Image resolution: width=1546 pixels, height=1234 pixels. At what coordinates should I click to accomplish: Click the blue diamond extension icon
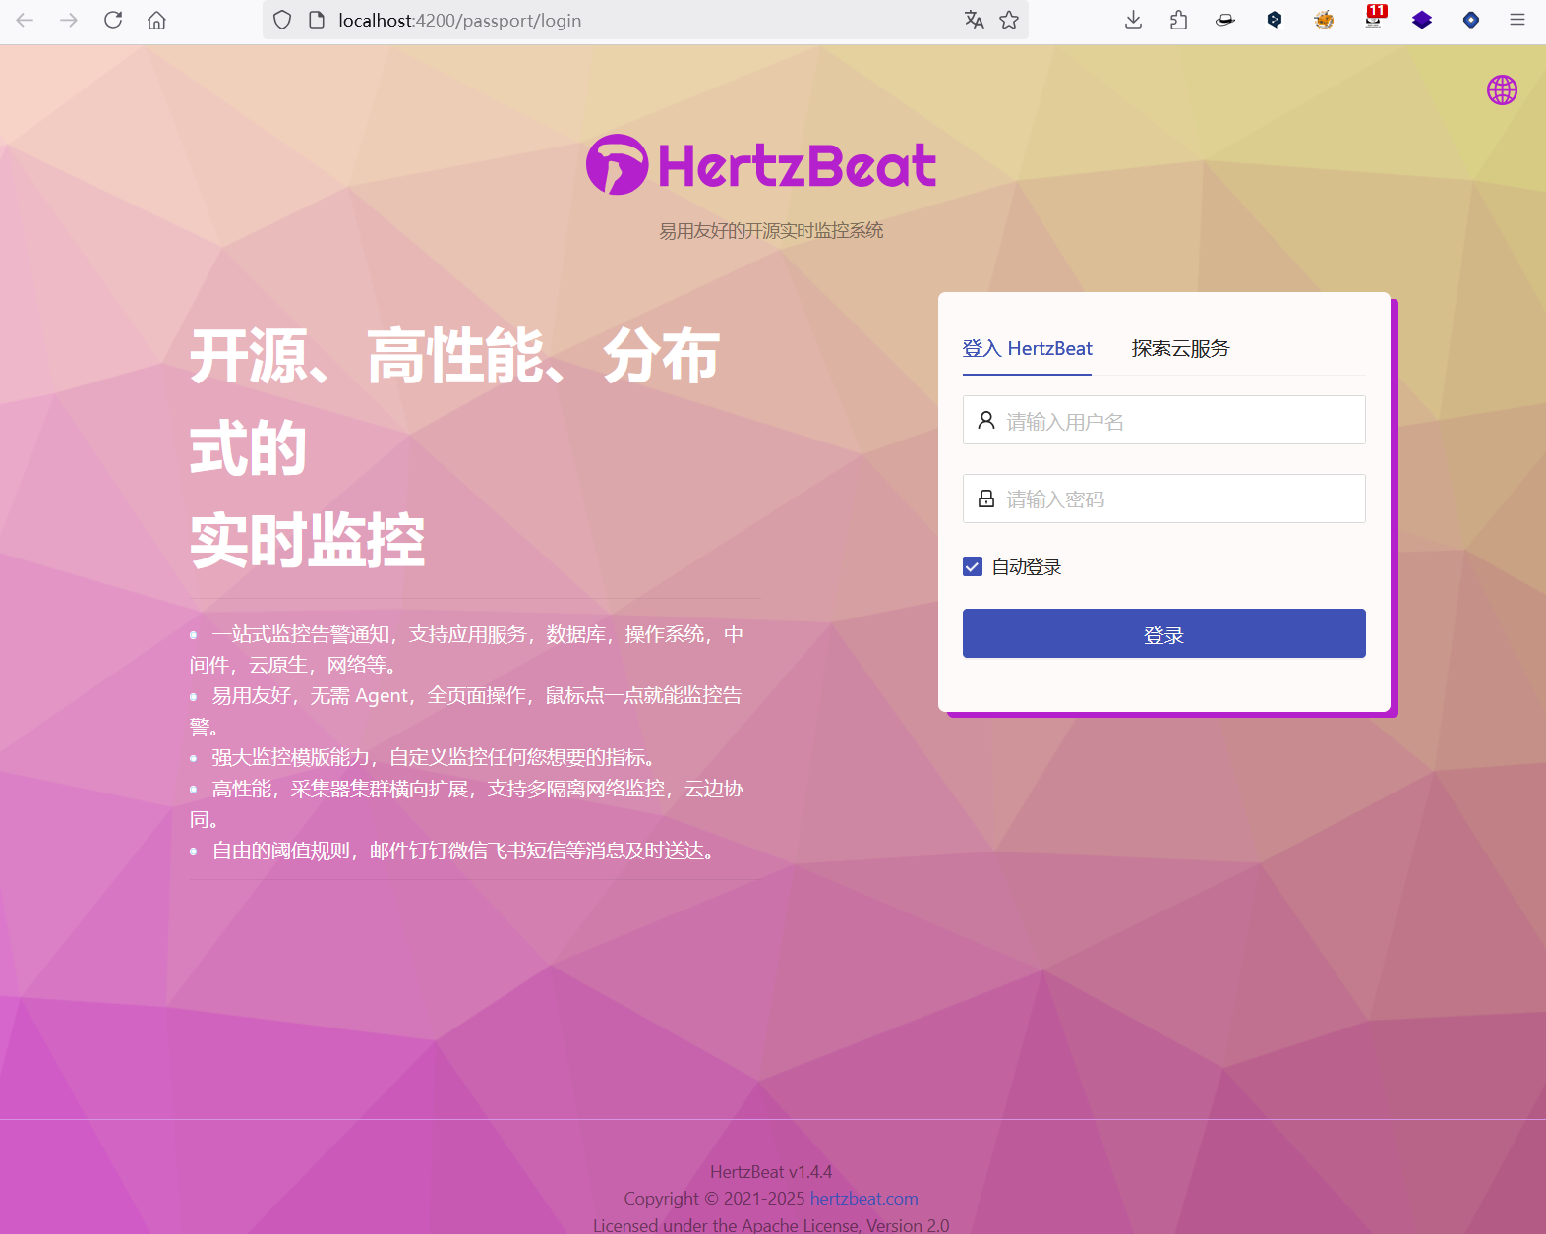pos(1471,20)
